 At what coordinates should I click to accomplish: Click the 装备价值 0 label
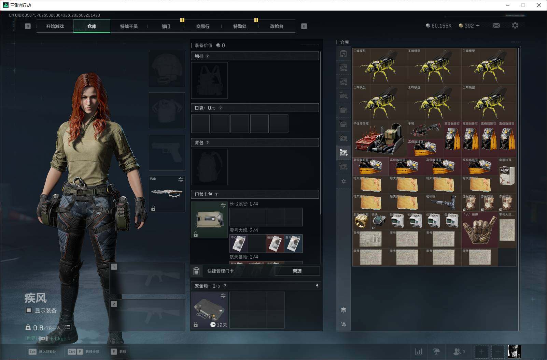coord(210,46)
